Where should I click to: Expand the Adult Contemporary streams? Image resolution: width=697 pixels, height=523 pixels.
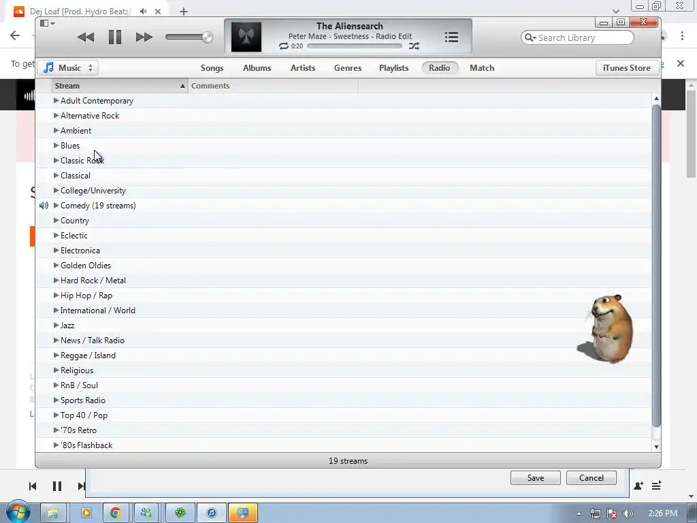click(x=56, y=101)
